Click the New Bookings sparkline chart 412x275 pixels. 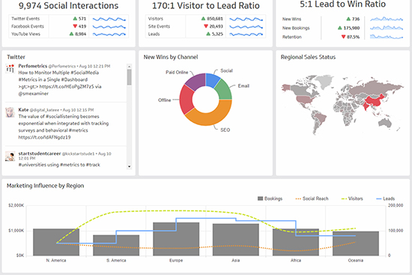[387, 28]
